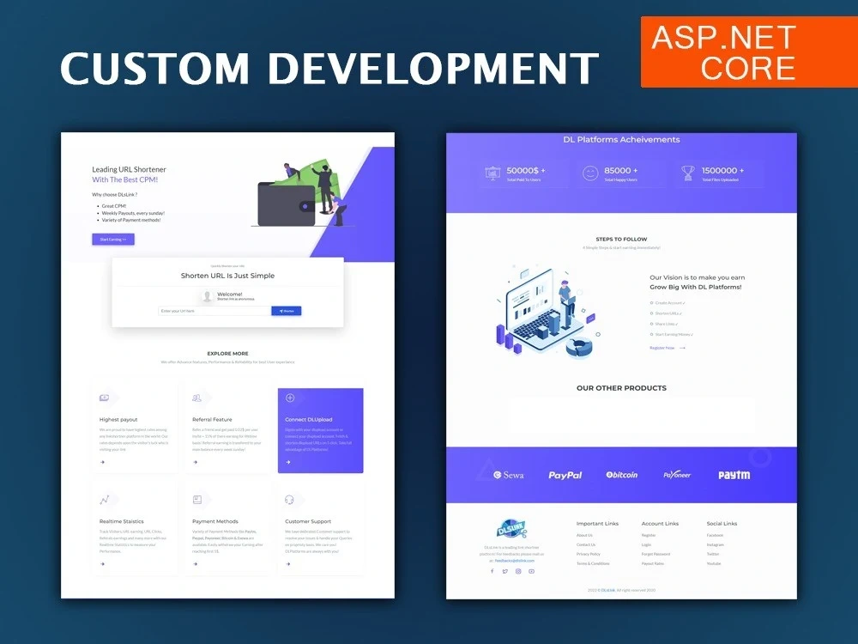Open the Instagram text link under Social Links
858x644 pixels.
[716, 544]
